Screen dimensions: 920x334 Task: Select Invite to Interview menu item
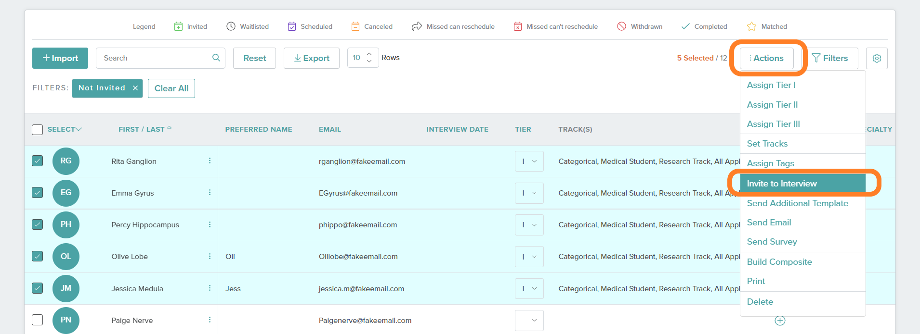[803, 184]
